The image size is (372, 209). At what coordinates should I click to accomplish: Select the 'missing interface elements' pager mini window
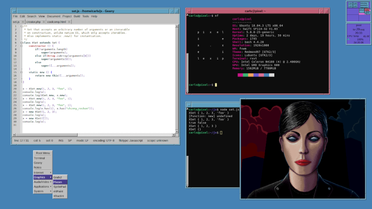364,5
